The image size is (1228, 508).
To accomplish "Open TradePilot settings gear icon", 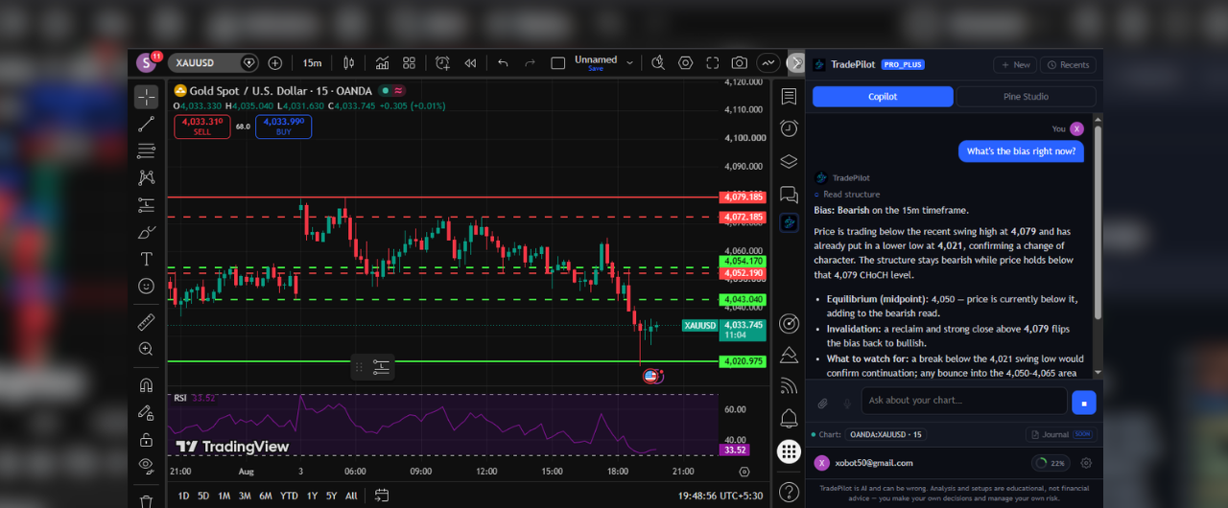I will pos(1086,463).
